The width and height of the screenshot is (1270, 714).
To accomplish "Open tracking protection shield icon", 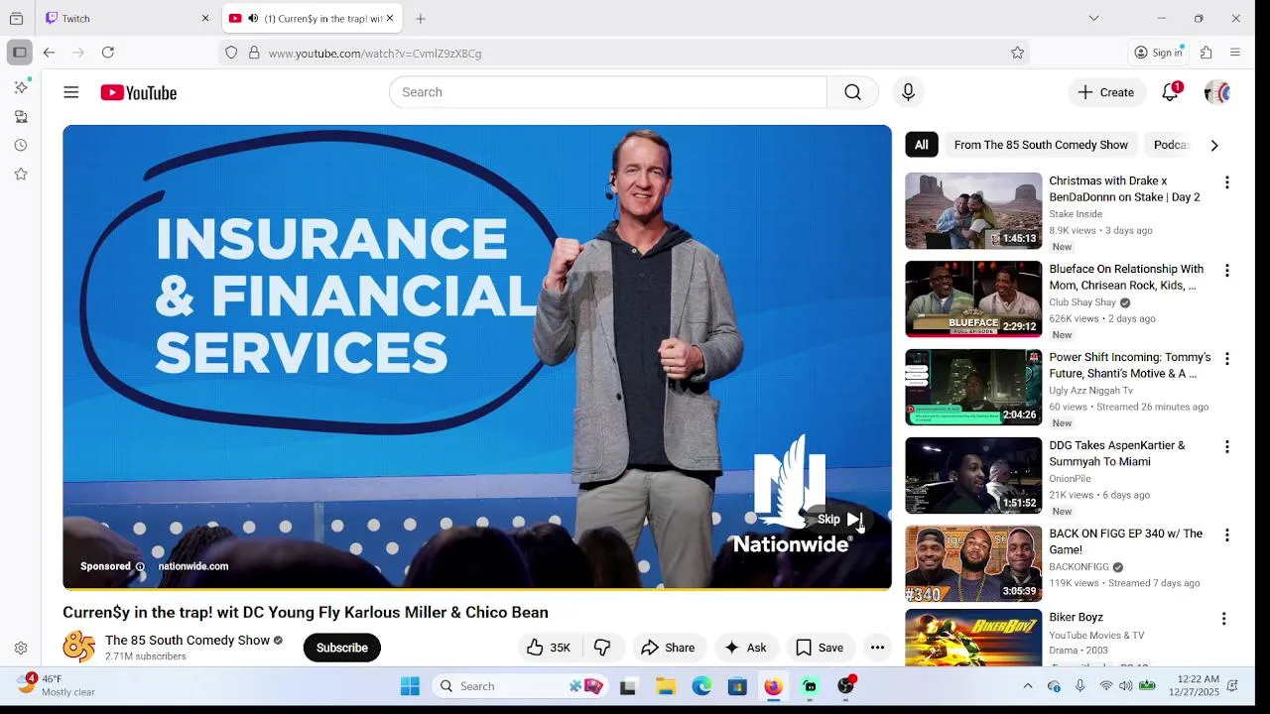I will (x=231, y=53).
